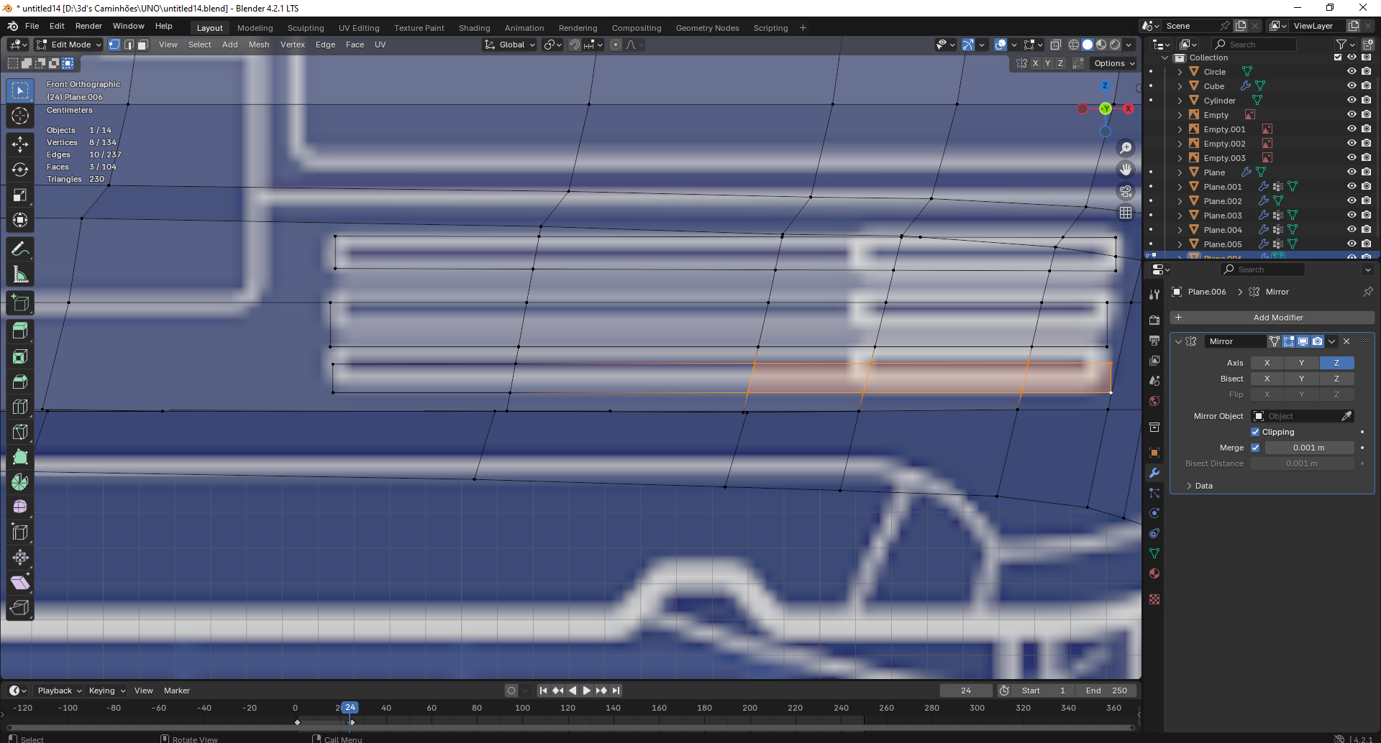Open the Render menu
The height and width of the screenshot is (743, 1381).
click(x=88, y=26)
